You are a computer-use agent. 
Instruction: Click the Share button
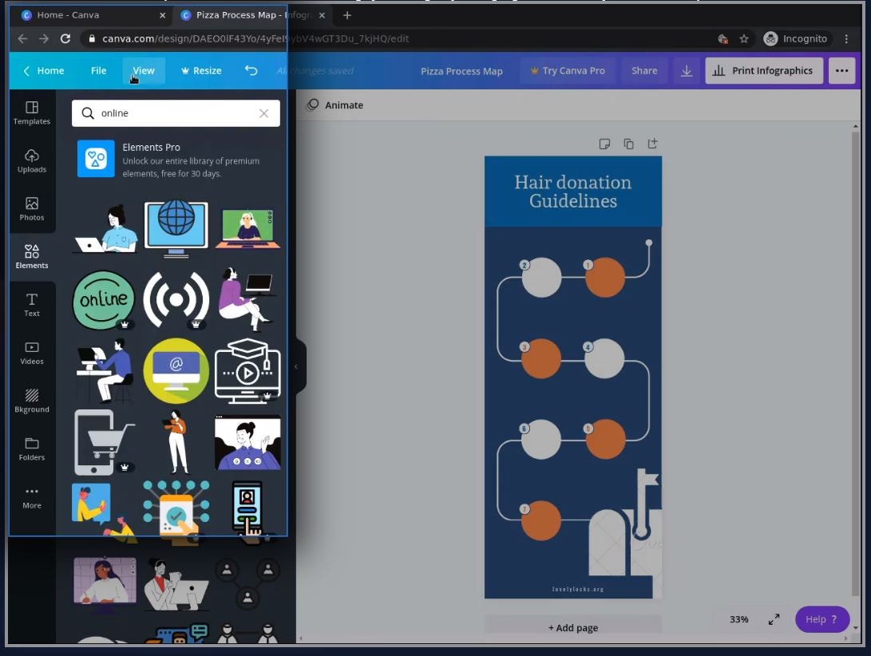point(644,70)
